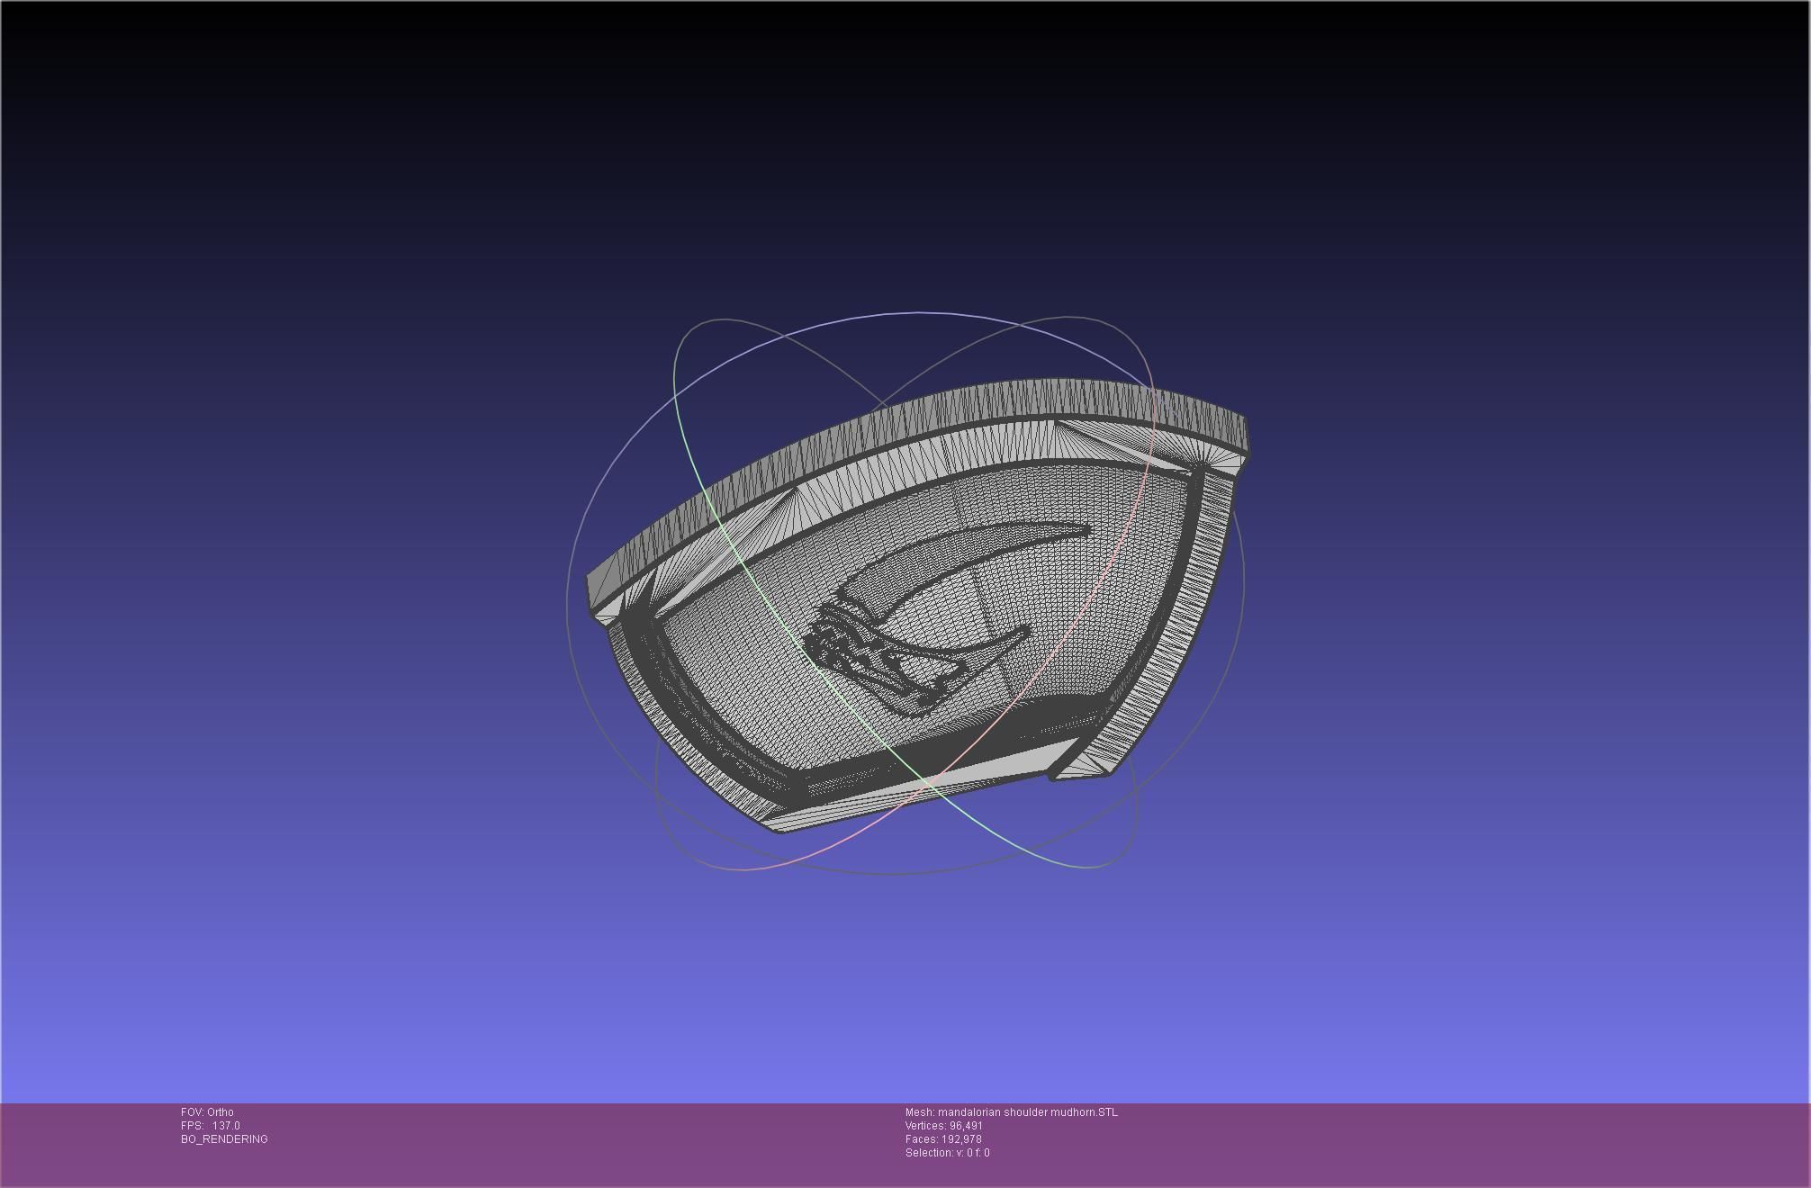Click the 'Vertices: 96,491' info line
The height and width of the screenshot is (1188, 1811).
click(944, 1126)
